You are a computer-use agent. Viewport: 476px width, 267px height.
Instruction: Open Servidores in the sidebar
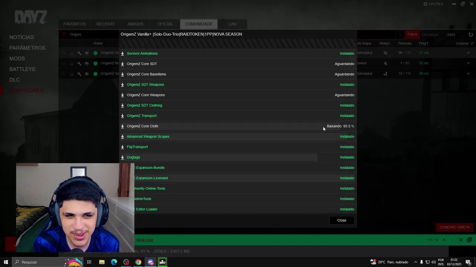tap(26, 90)
